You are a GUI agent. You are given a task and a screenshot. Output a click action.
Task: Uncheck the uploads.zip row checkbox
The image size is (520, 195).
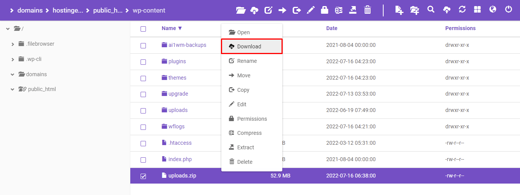click(x=143, y=176)
